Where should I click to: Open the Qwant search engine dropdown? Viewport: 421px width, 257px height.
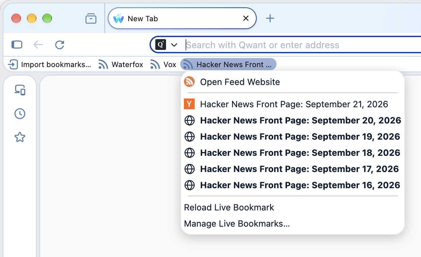[166, 45]
